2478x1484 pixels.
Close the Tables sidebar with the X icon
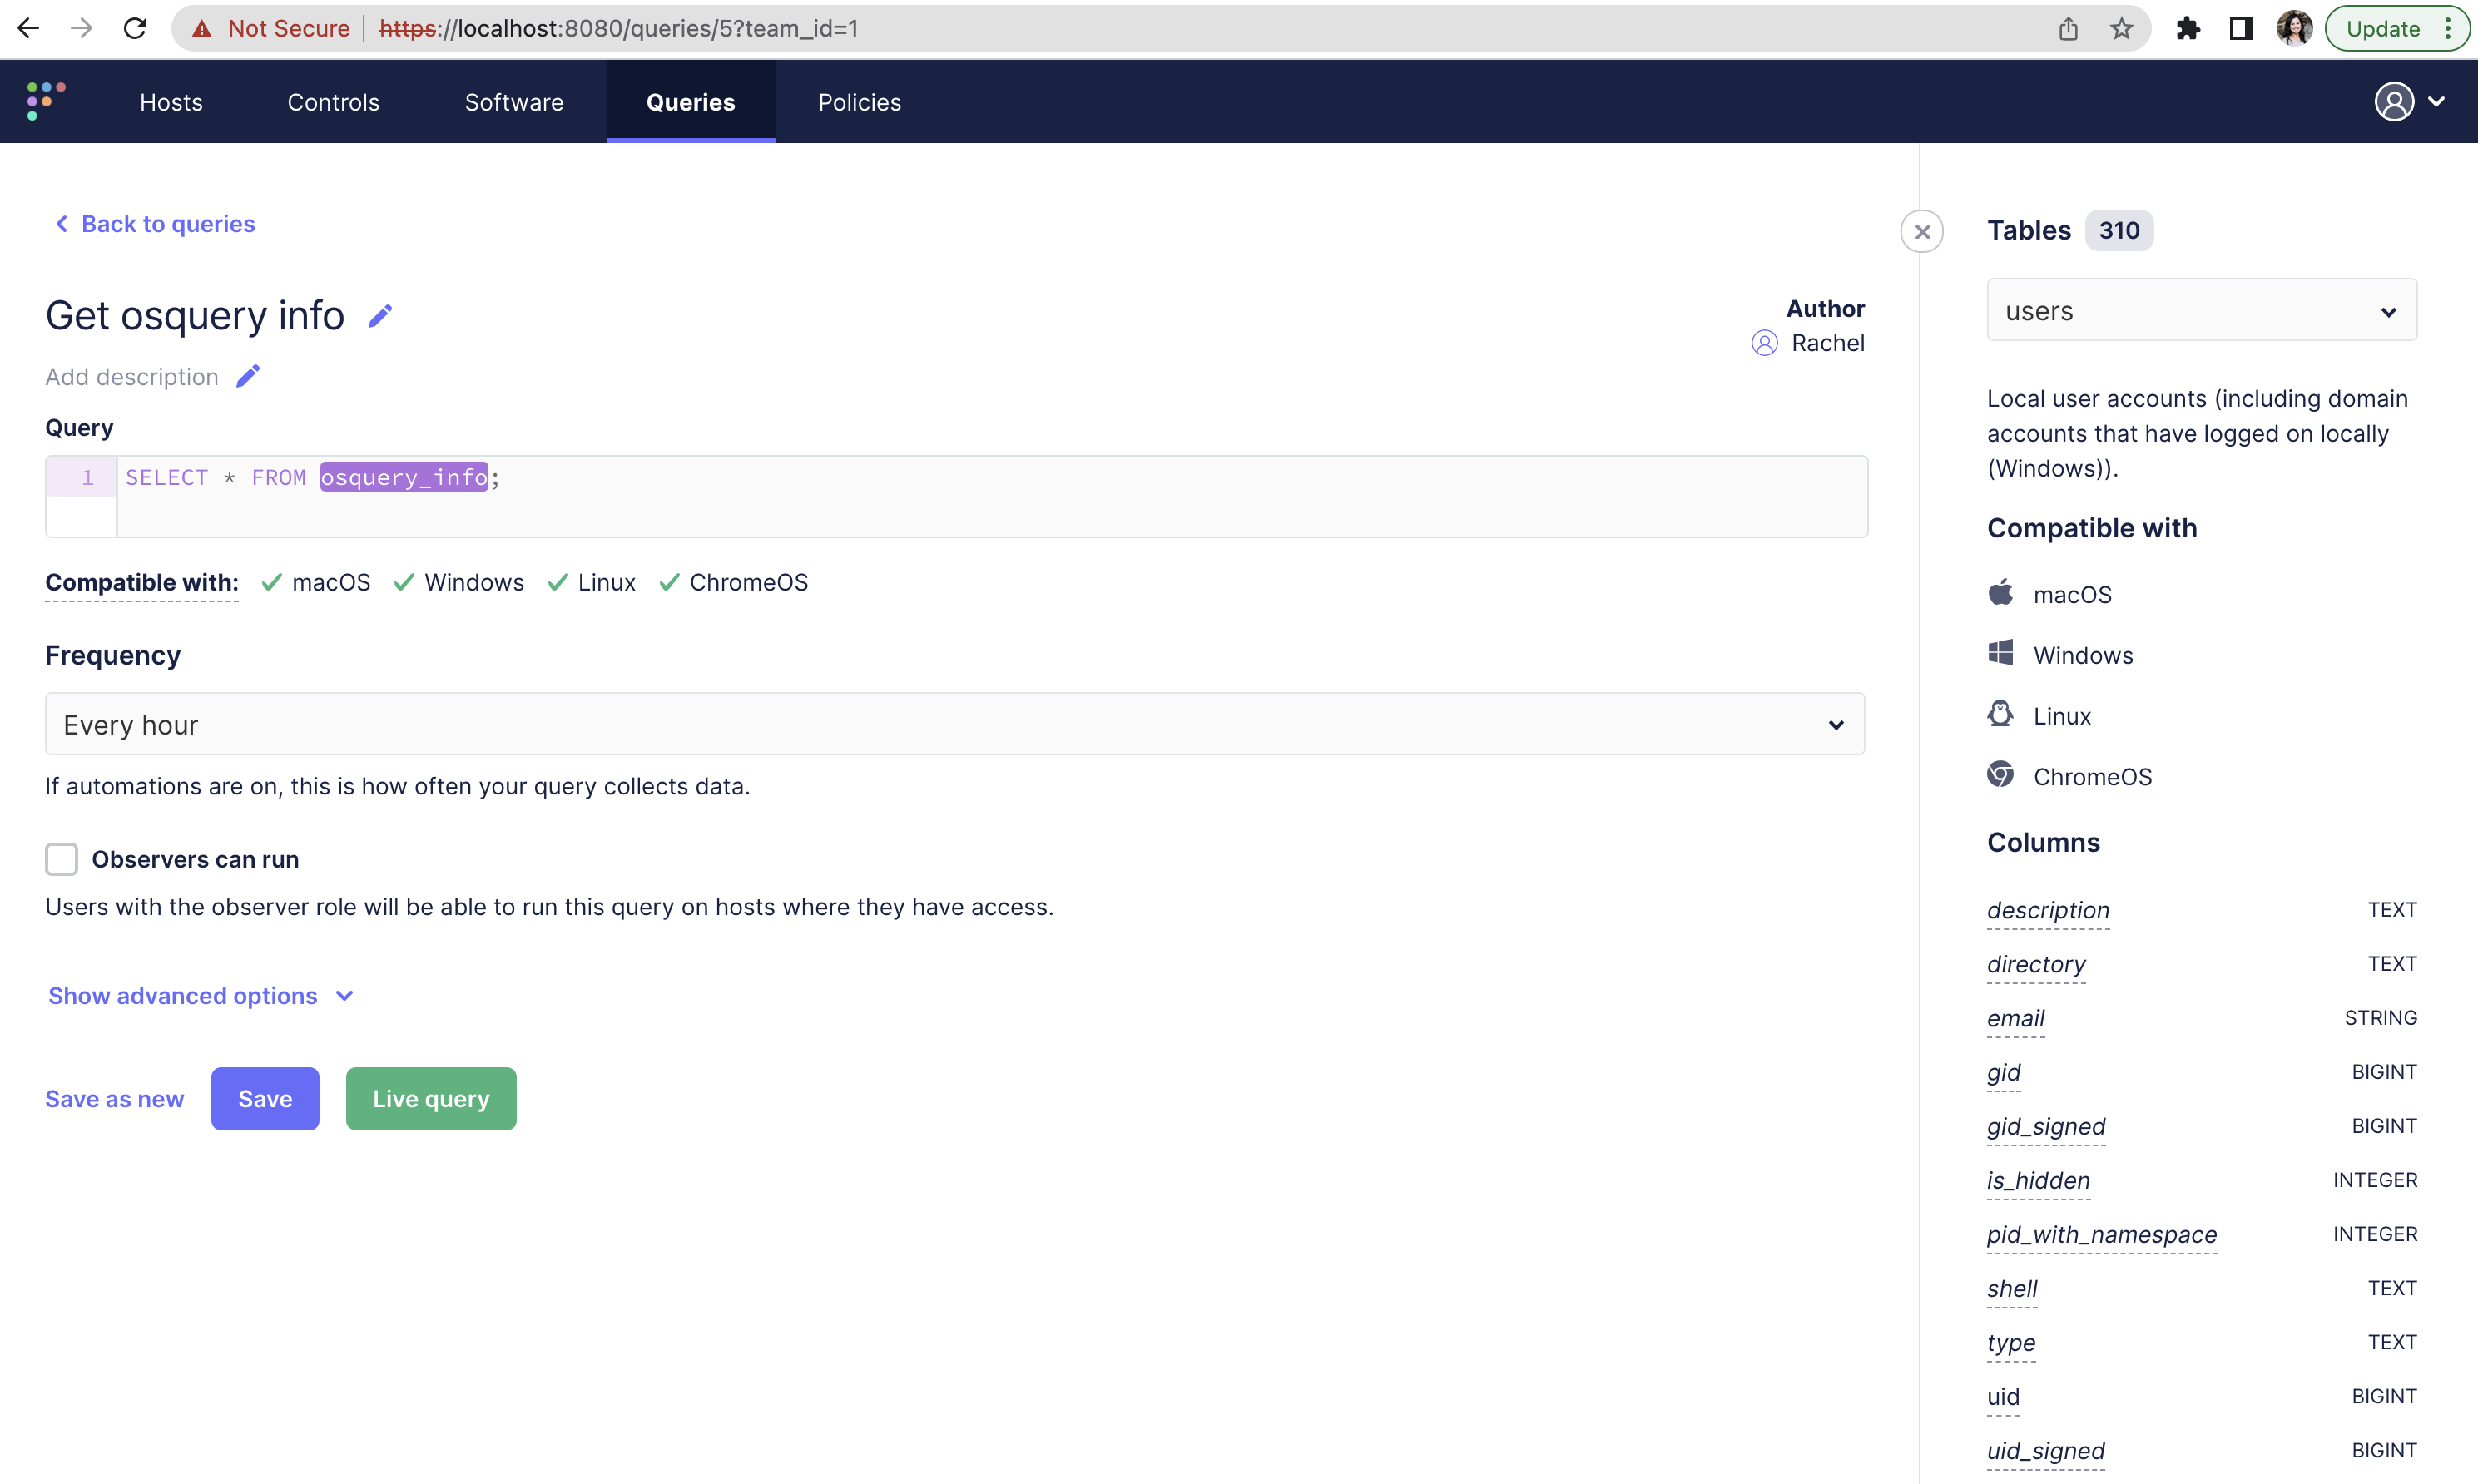point(1921,231)
